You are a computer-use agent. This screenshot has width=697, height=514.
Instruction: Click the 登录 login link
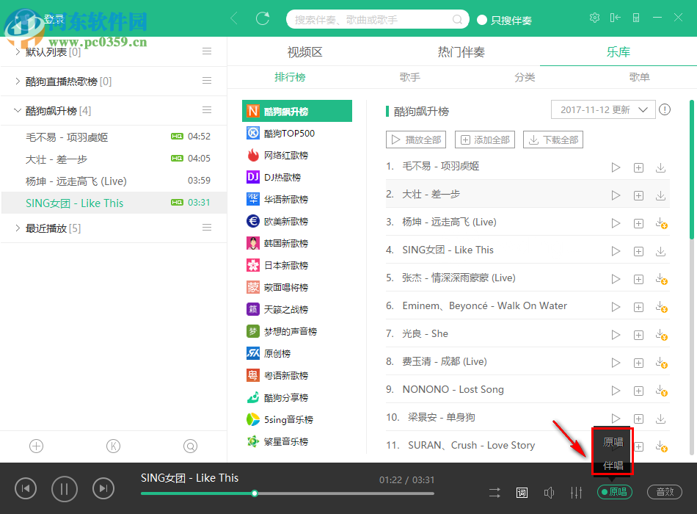coord(54,19)
